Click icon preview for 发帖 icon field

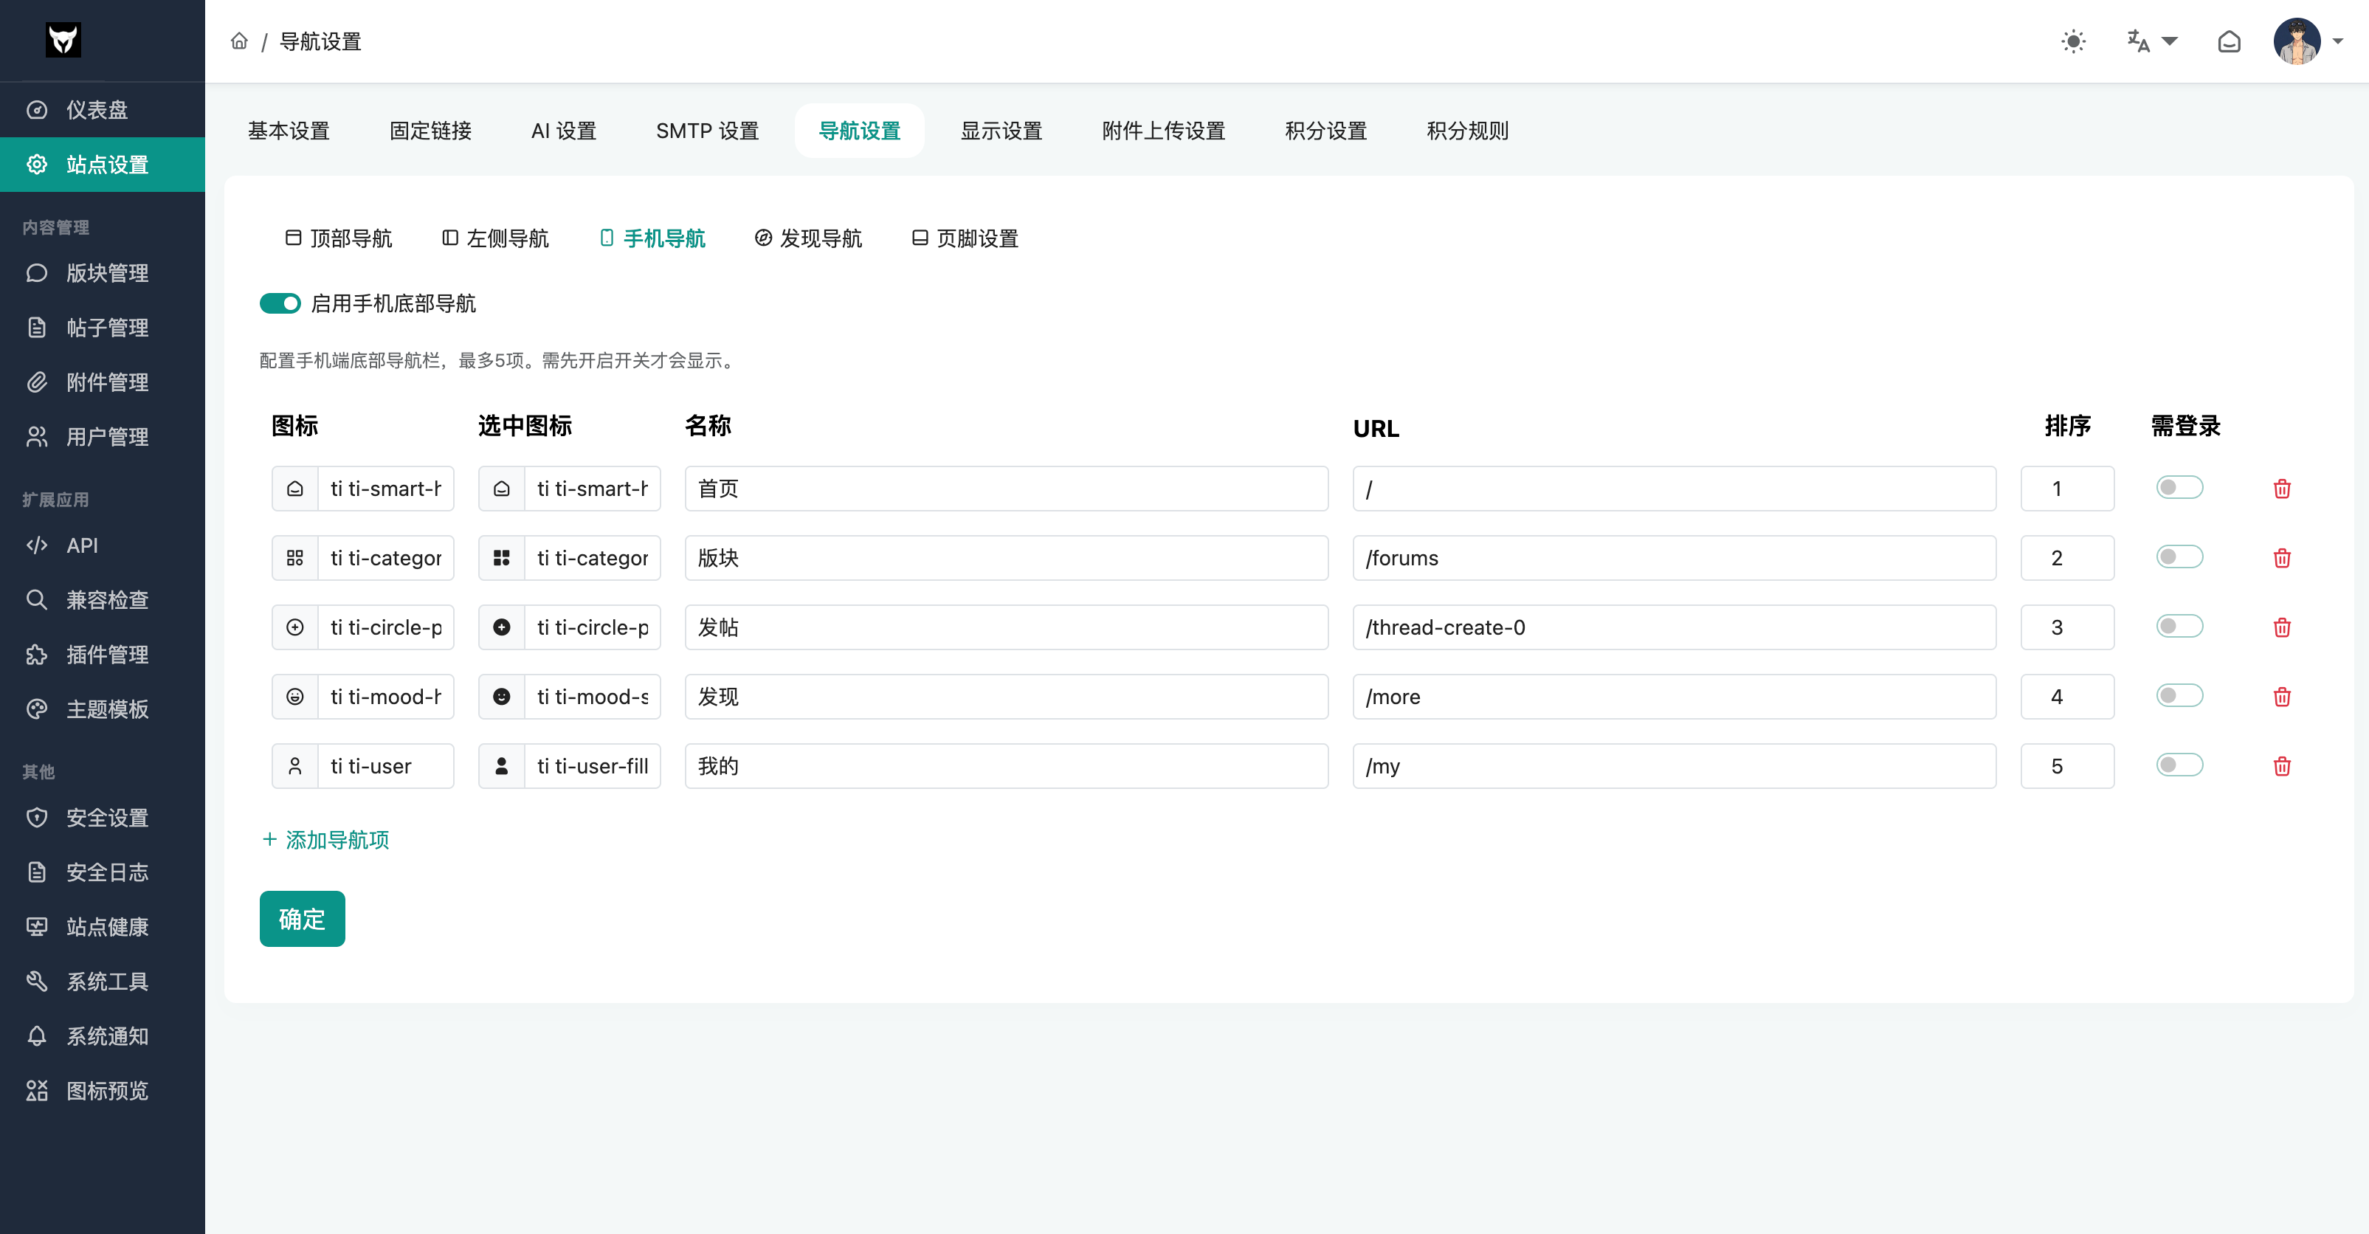click(x=295, y=627)
